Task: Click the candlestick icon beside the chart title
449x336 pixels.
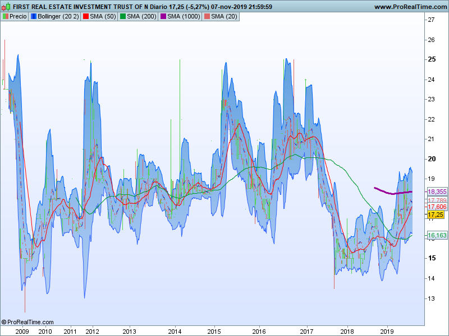Action: tap(6, 6)
